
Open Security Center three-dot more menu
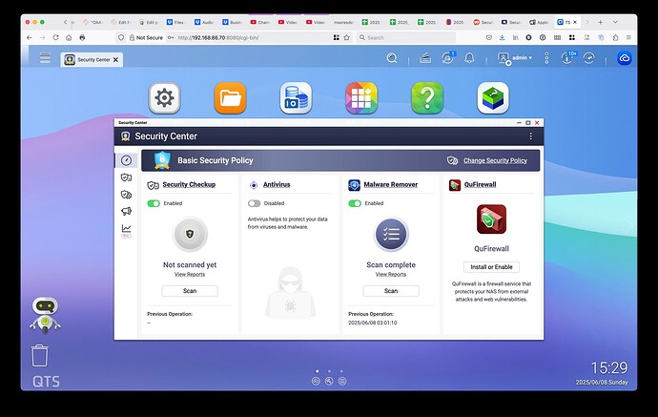[531, 136]
